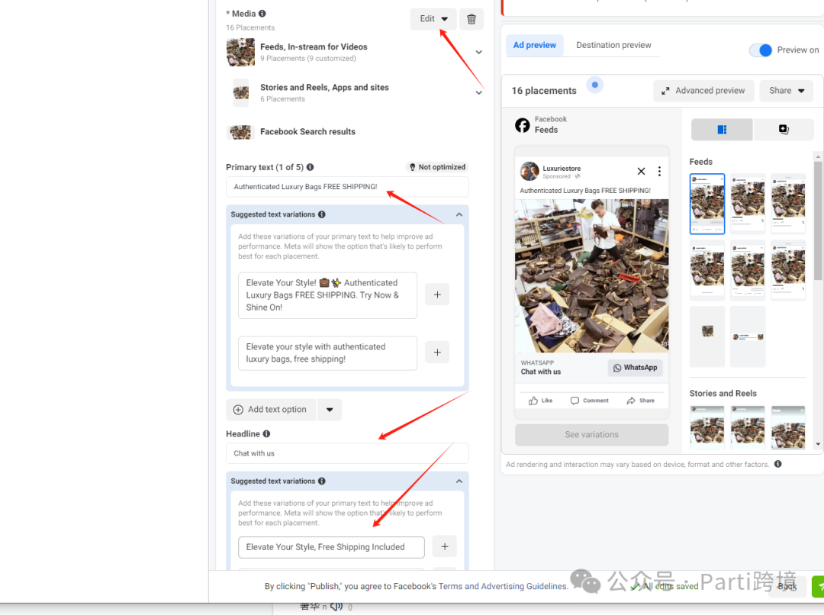Add the first suggested primary text variation
The image size is (824, 615).
click(x=437, y=295)
